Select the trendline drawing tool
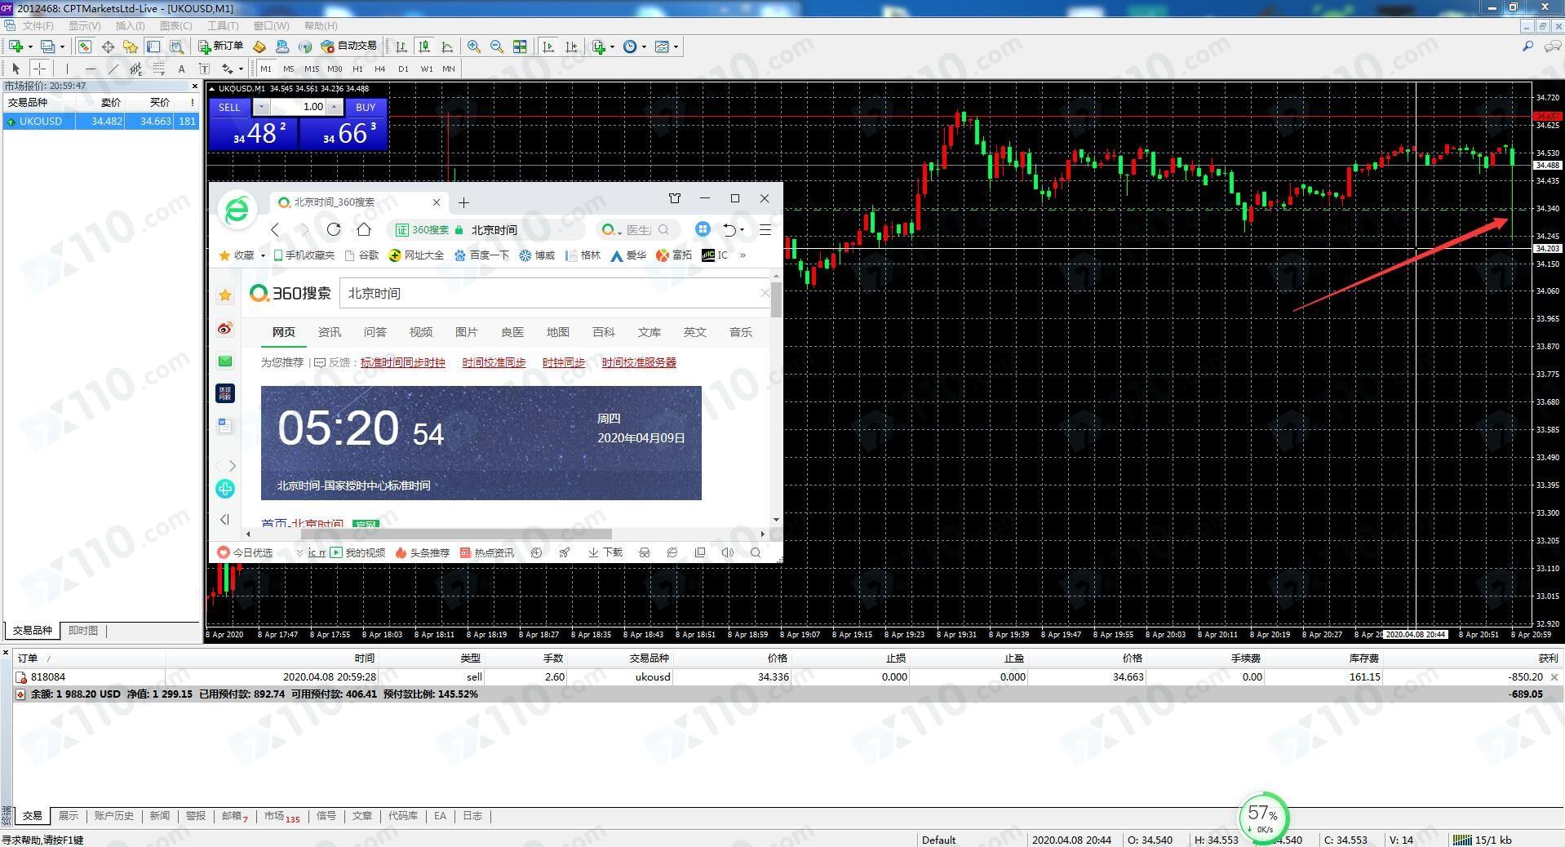The height and width of the screenshot is (847, 1565). pyautogui.click(x=113, y=69)
